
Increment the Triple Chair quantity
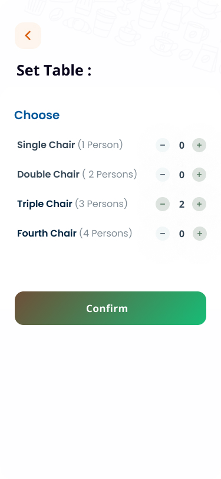pos(199,204)
